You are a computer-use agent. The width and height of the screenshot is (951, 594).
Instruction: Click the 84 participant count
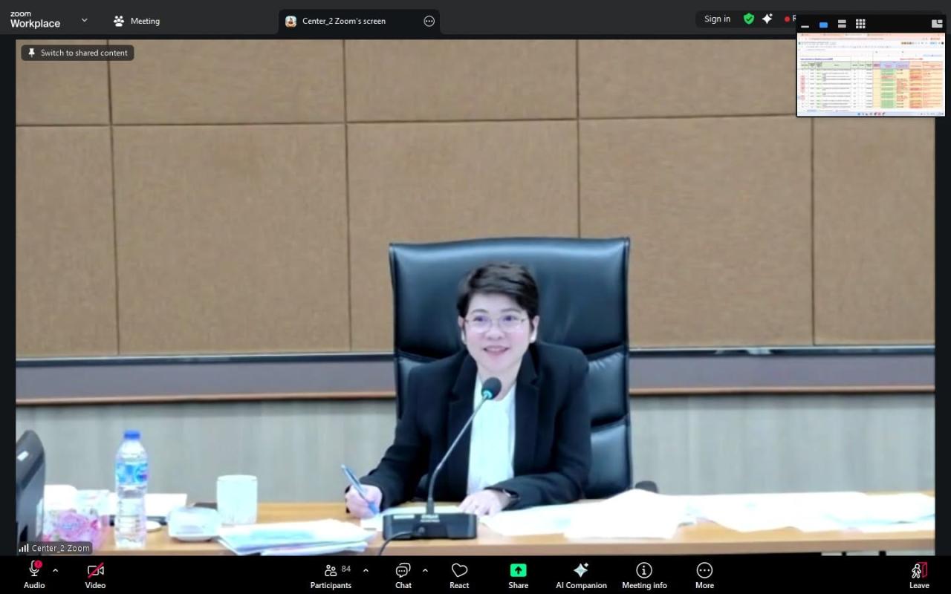346,569
